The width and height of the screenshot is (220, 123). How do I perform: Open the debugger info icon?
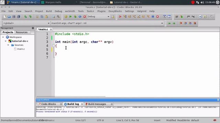(x=169, y=17)
